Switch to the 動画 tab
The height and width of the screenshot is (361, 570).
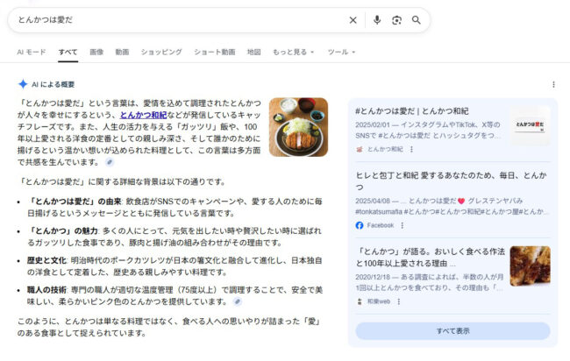tap(122, 52)
